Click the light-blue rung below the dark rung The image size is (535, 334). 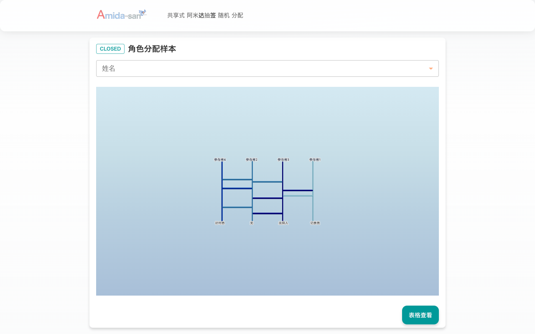pos(298,195)
